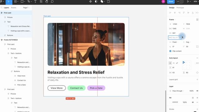Click the Align vertical centers icon

188,13
